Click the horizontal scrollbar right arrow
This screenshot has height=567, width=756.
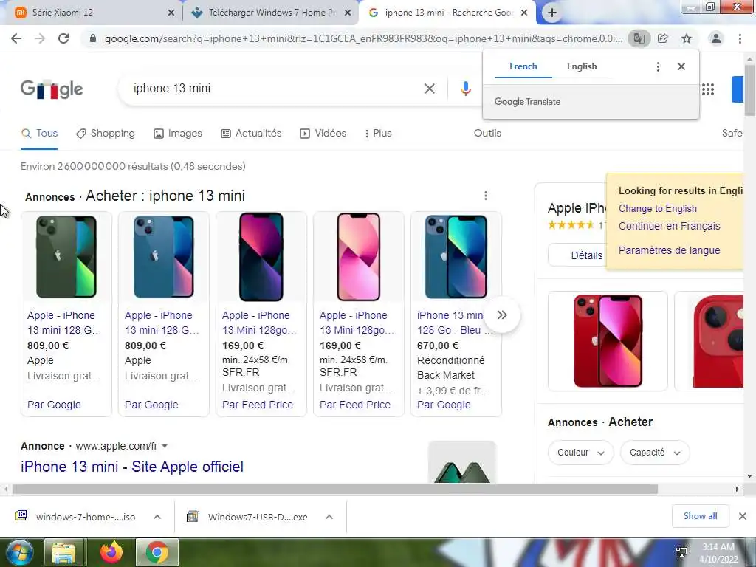737,489
